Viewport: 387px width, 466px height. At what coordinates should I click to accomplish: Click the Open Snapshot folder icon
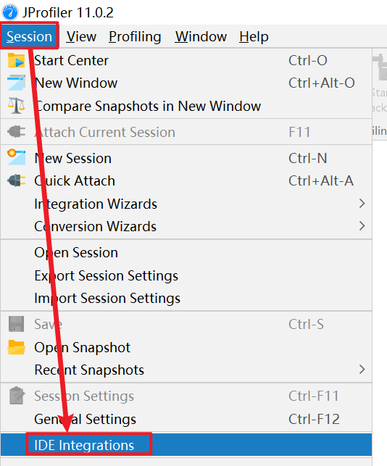click(16, 347)
